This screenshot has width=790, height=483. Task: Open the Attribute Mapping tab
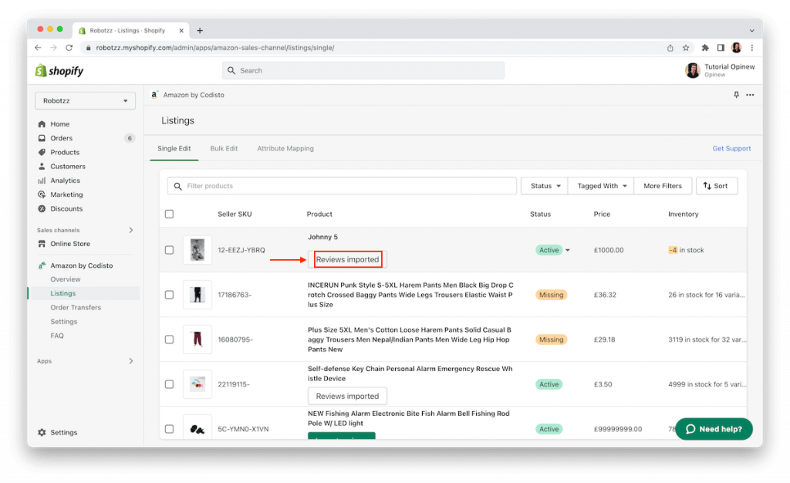[285, 149]
